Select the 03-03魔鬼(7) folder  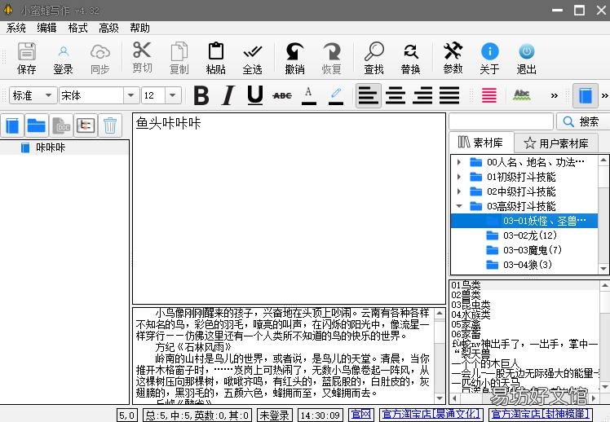coord(524,250)
